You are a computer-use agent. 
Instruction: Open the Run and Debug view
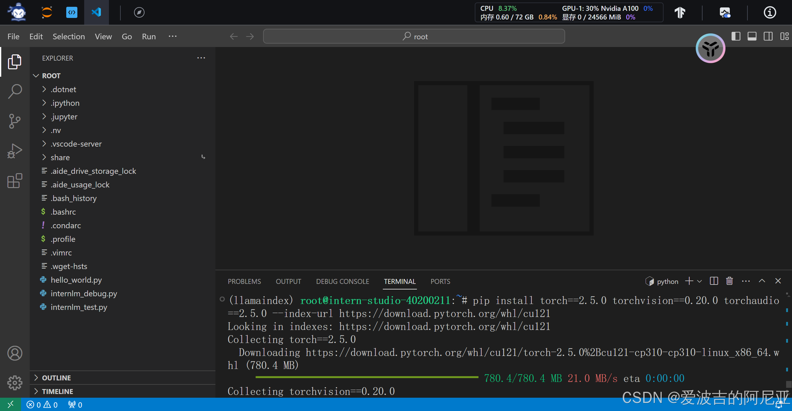tap(15, 151)
